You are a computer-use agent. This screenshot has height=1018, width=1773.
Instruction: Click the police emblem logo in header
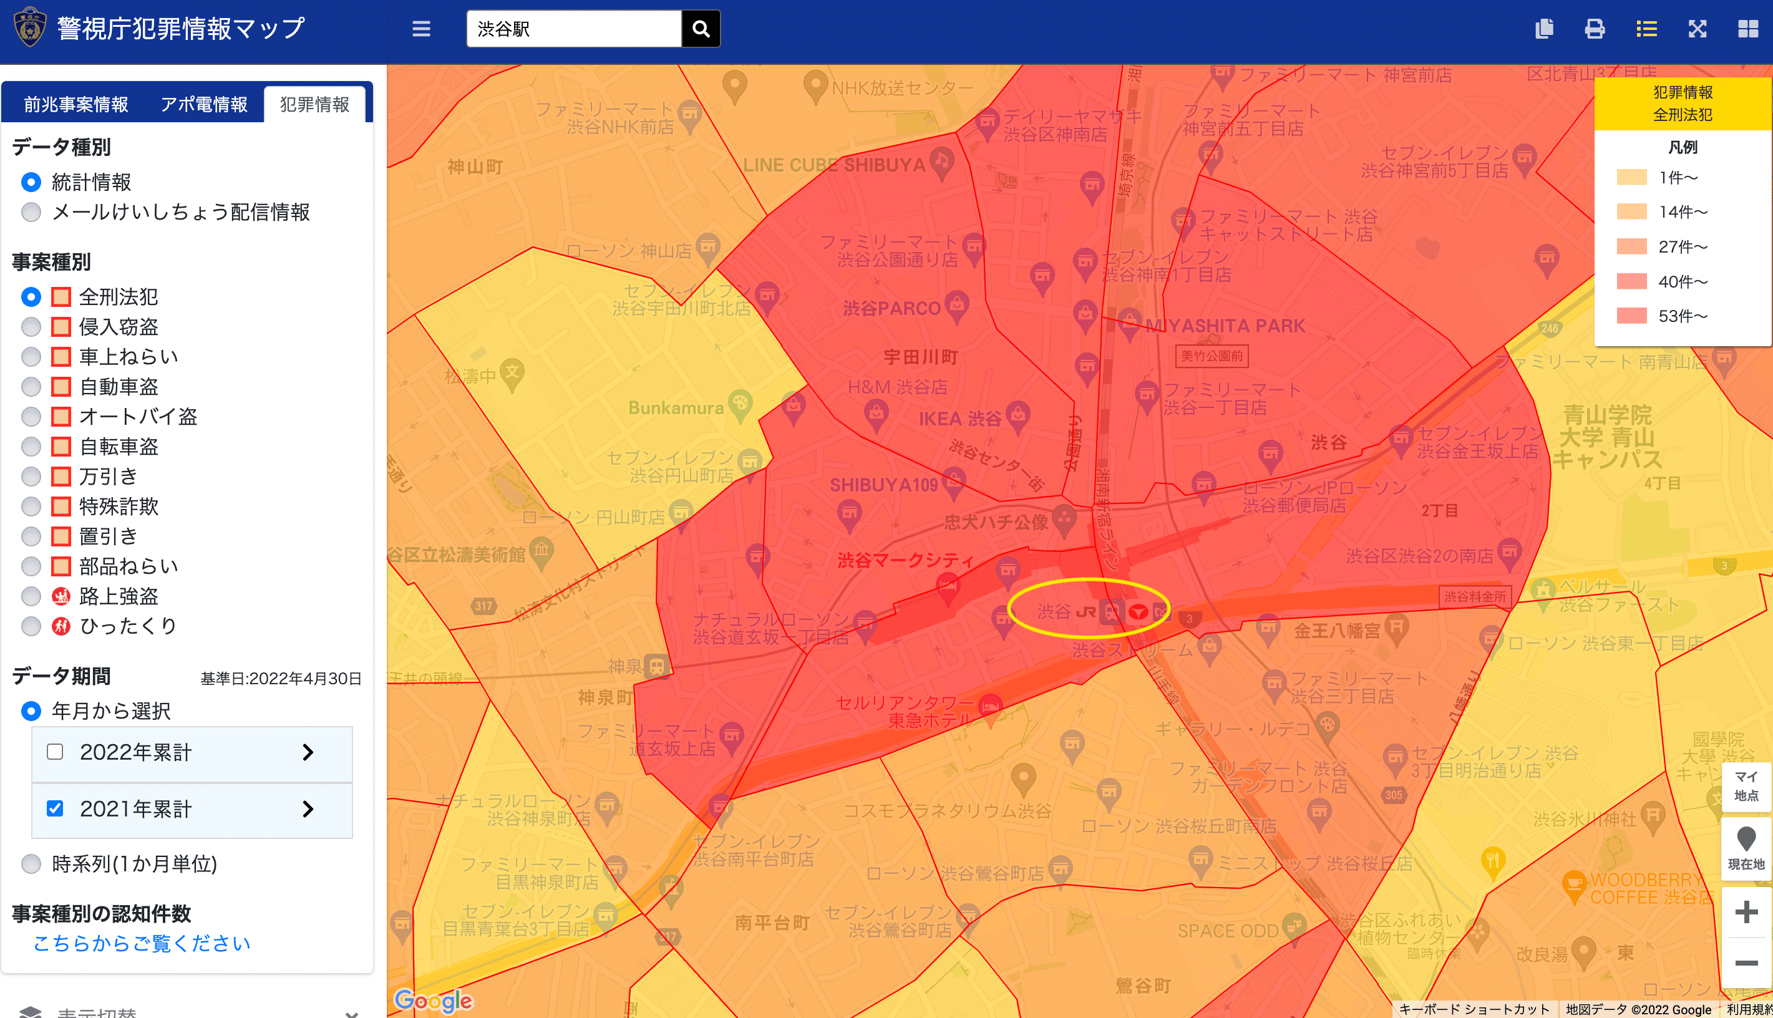30,28
